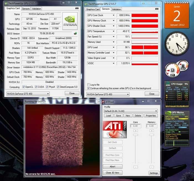
Task: Click Close button in Sensors GPU-Z window
Action: point(152,94)
